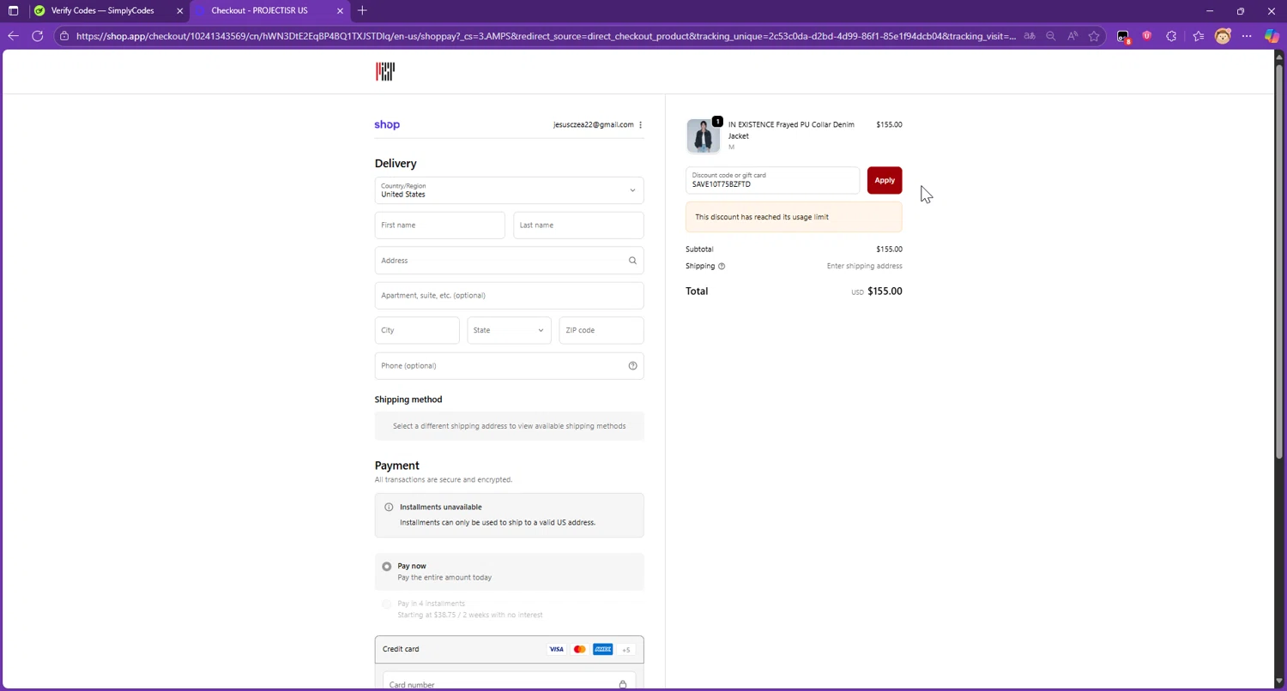This screenshot has width=1287, height=691.
Task: Click the Mastercard icon
Action: click(x=579, y=650)
